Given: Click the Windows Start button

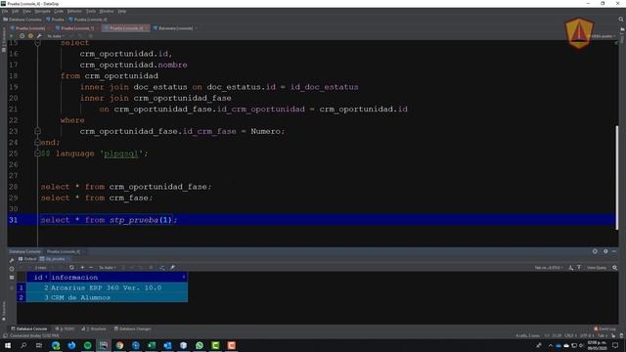Looking at the screenshot, I should tap(8, 345).
